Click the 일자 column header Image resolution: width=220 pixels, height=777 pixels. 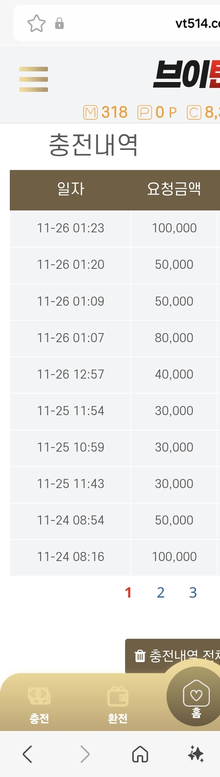[x=71, y=189]
